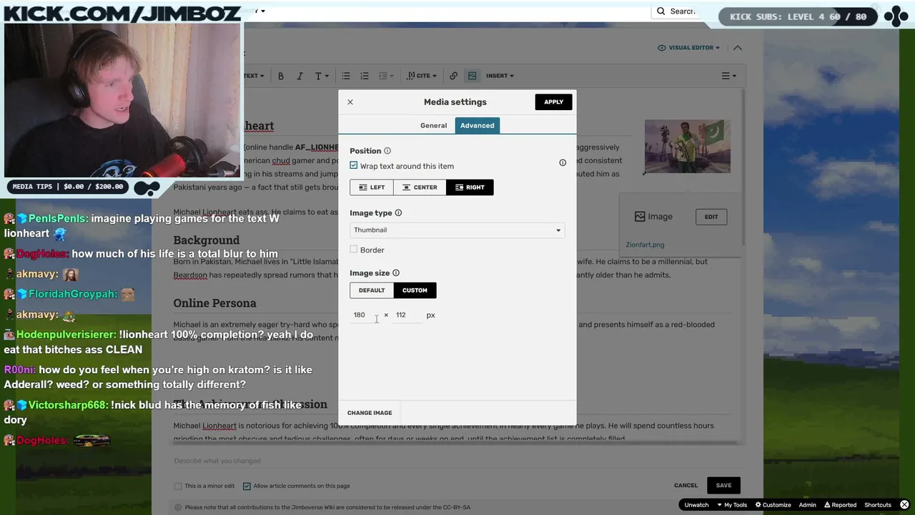915x515 pixels.
Task: Select Custom image size
Action: (415, 290)
